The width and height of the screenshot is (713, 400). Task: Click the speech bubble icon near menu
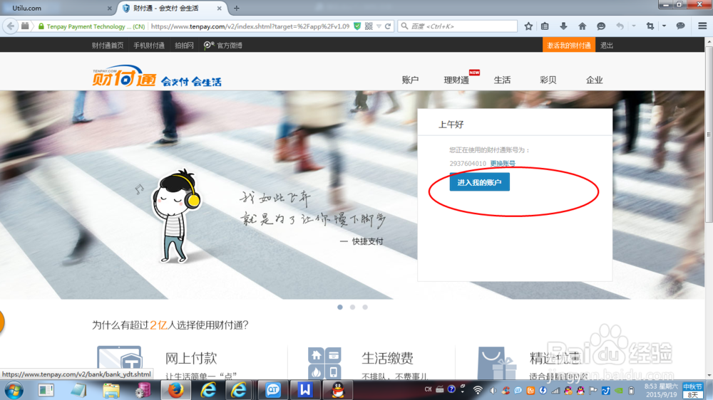(x=680, y=26)
